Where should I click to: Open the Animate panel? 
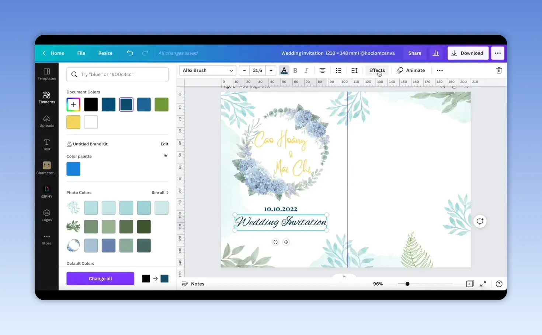(411, 70)
